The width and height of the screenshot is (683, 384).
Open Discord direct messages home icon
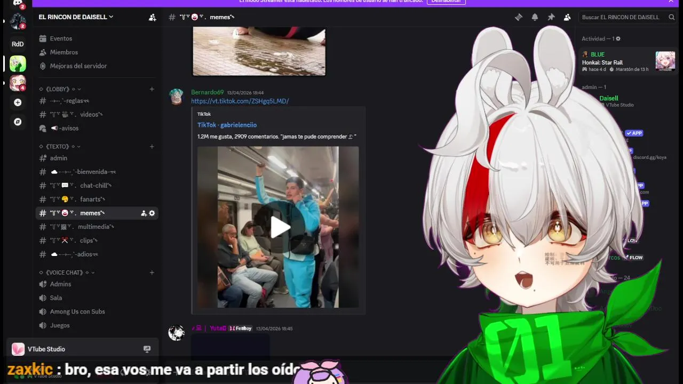pyautogui.click(x=18, y=3)
